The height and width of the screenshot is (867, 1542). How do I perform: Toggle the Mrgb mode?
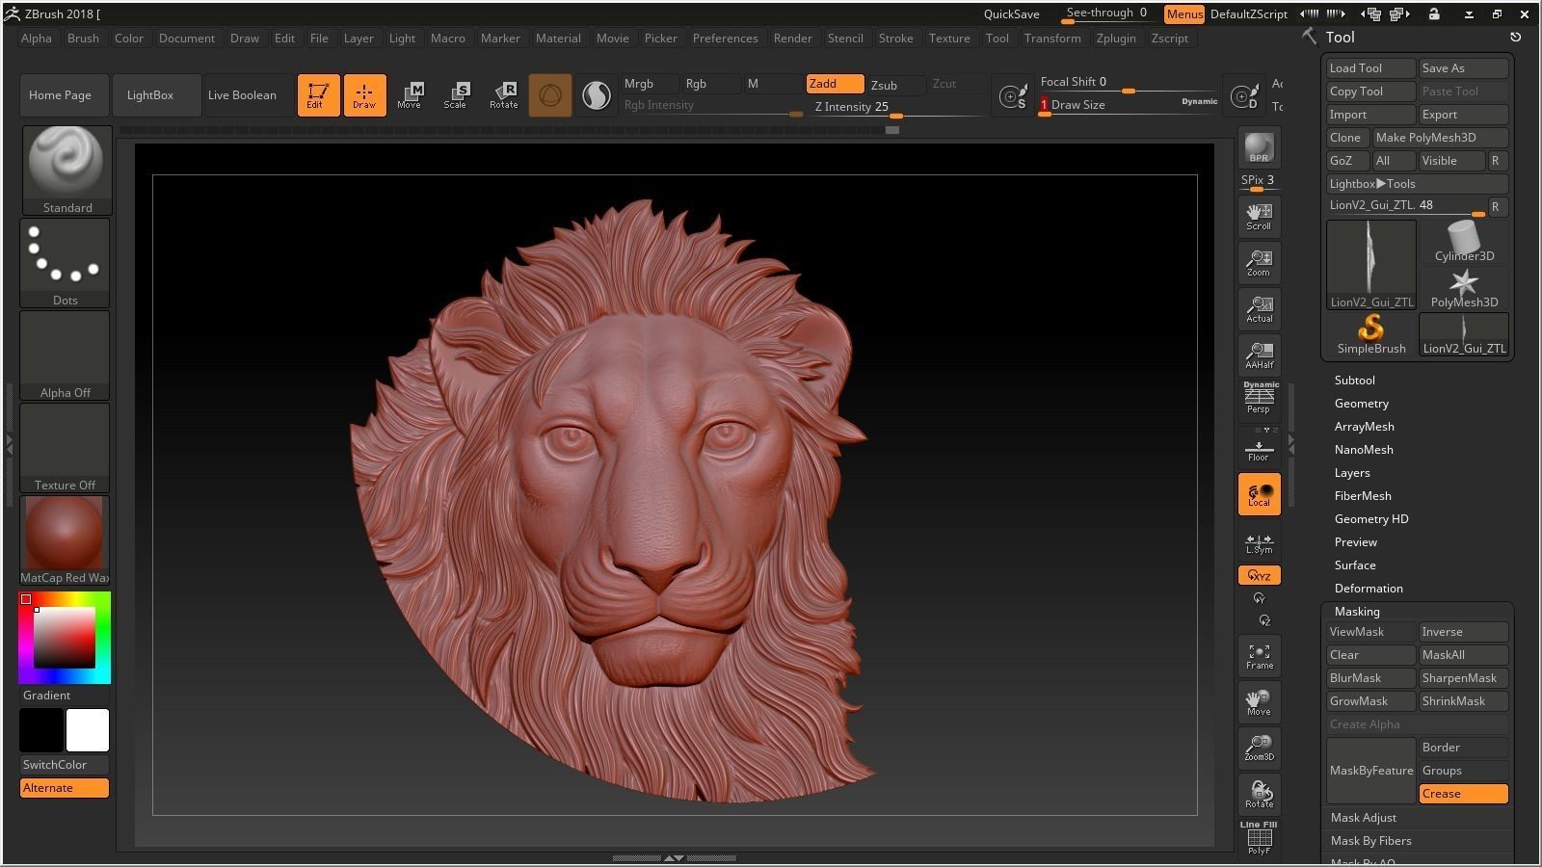650,84
